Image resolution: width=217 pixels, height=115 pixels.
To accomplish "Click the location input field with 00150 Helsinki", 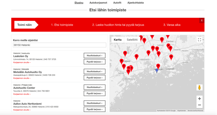I will (60, 45).
